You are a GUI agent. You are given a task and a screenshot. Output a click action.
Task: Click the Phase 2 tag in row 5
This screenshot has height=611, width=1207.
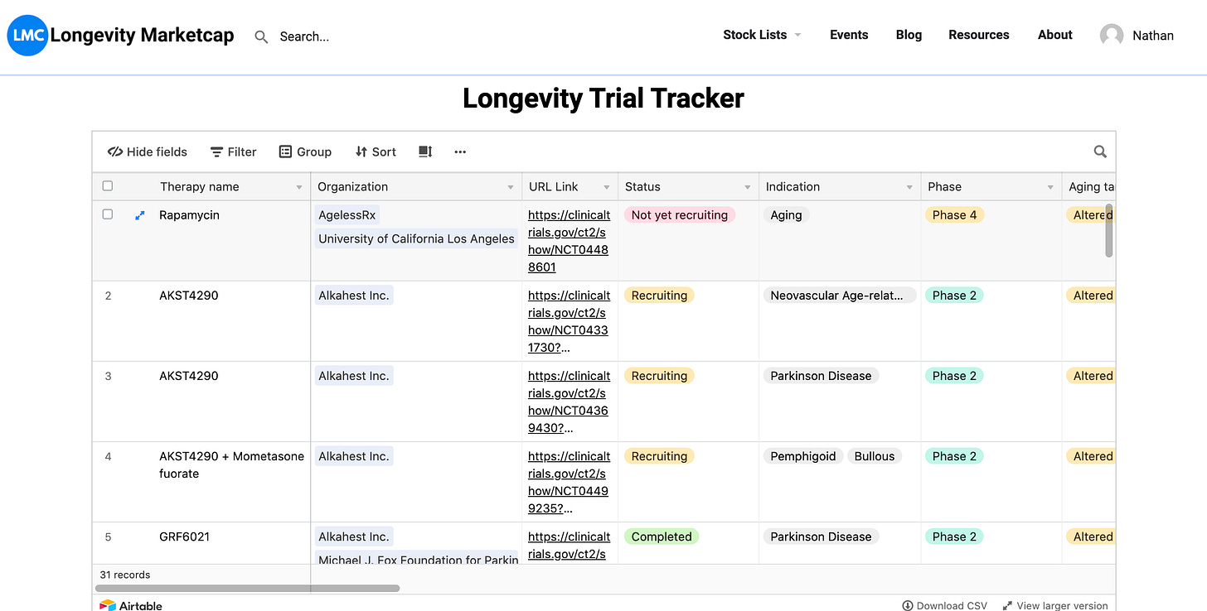point(954,536)
